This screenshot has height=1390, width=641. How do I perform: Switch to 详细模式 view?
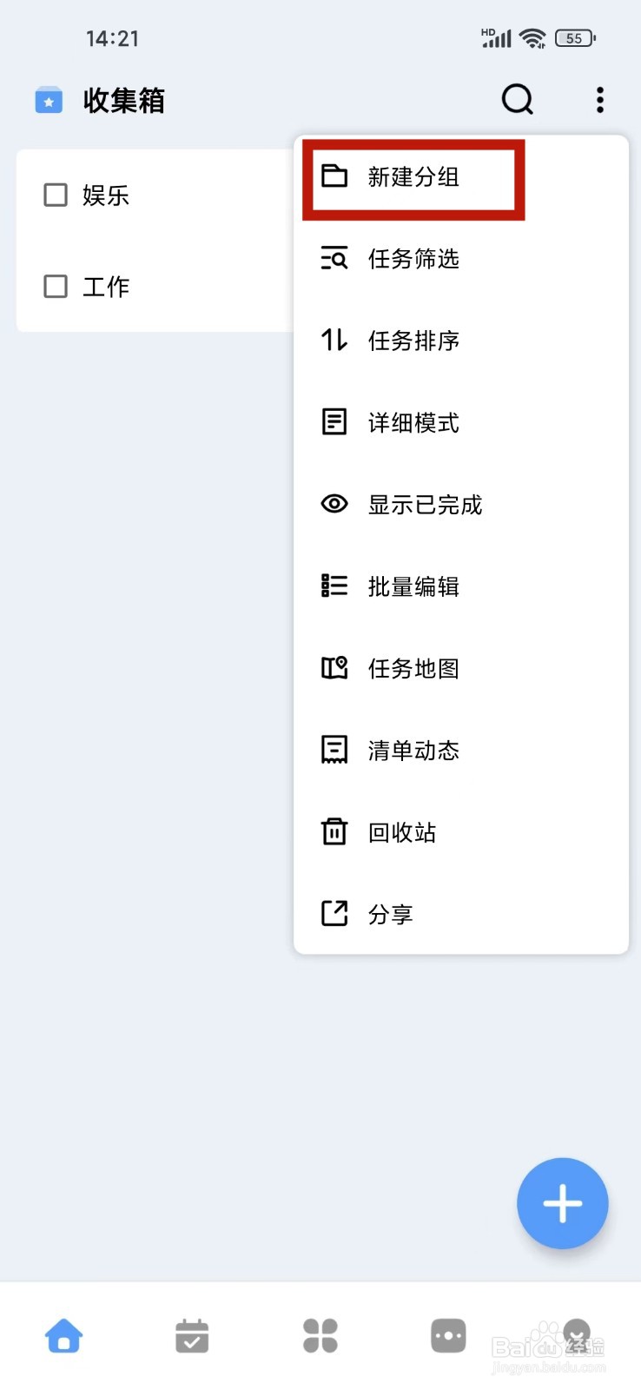click(460, 422)
